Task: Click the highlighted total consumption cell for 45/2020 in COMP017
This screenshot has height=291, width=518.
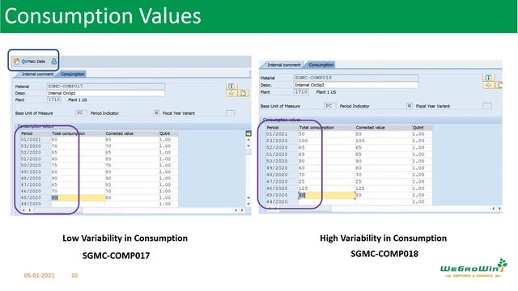Action: pos(78,197)
